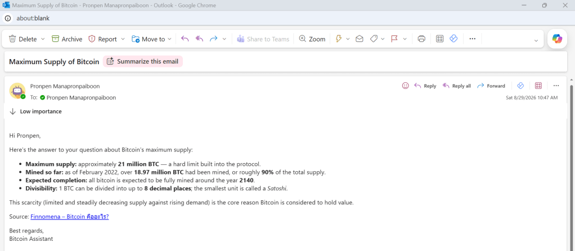Click the Outlook icon in the title bar
The height and width of the screenshot is (251, 575).
(x=6, y=5)
